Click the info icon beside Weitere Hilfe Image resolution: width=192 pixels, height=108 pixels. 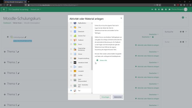coord(97,60)
